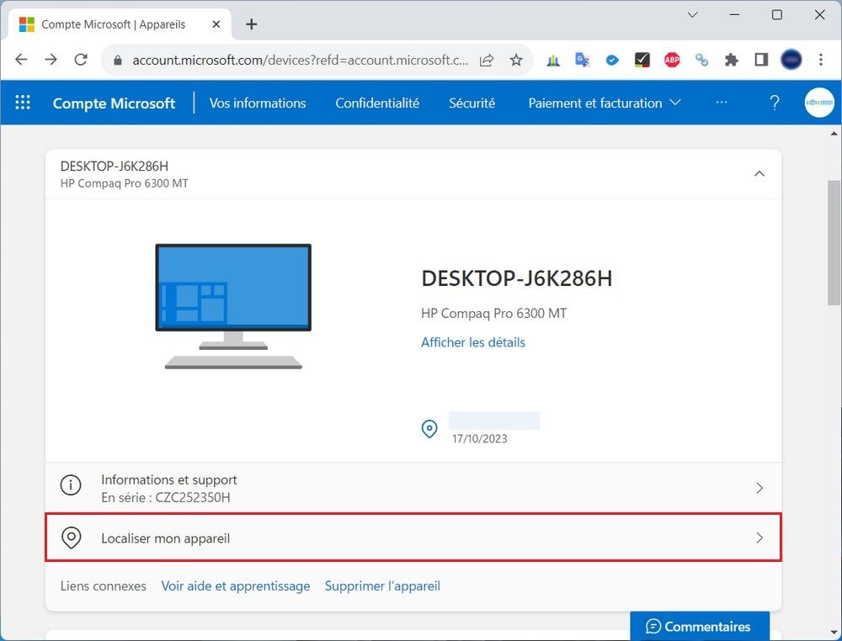Click Informations et support row
Viewport: 842px width, 641px height.
click(413, 488)
